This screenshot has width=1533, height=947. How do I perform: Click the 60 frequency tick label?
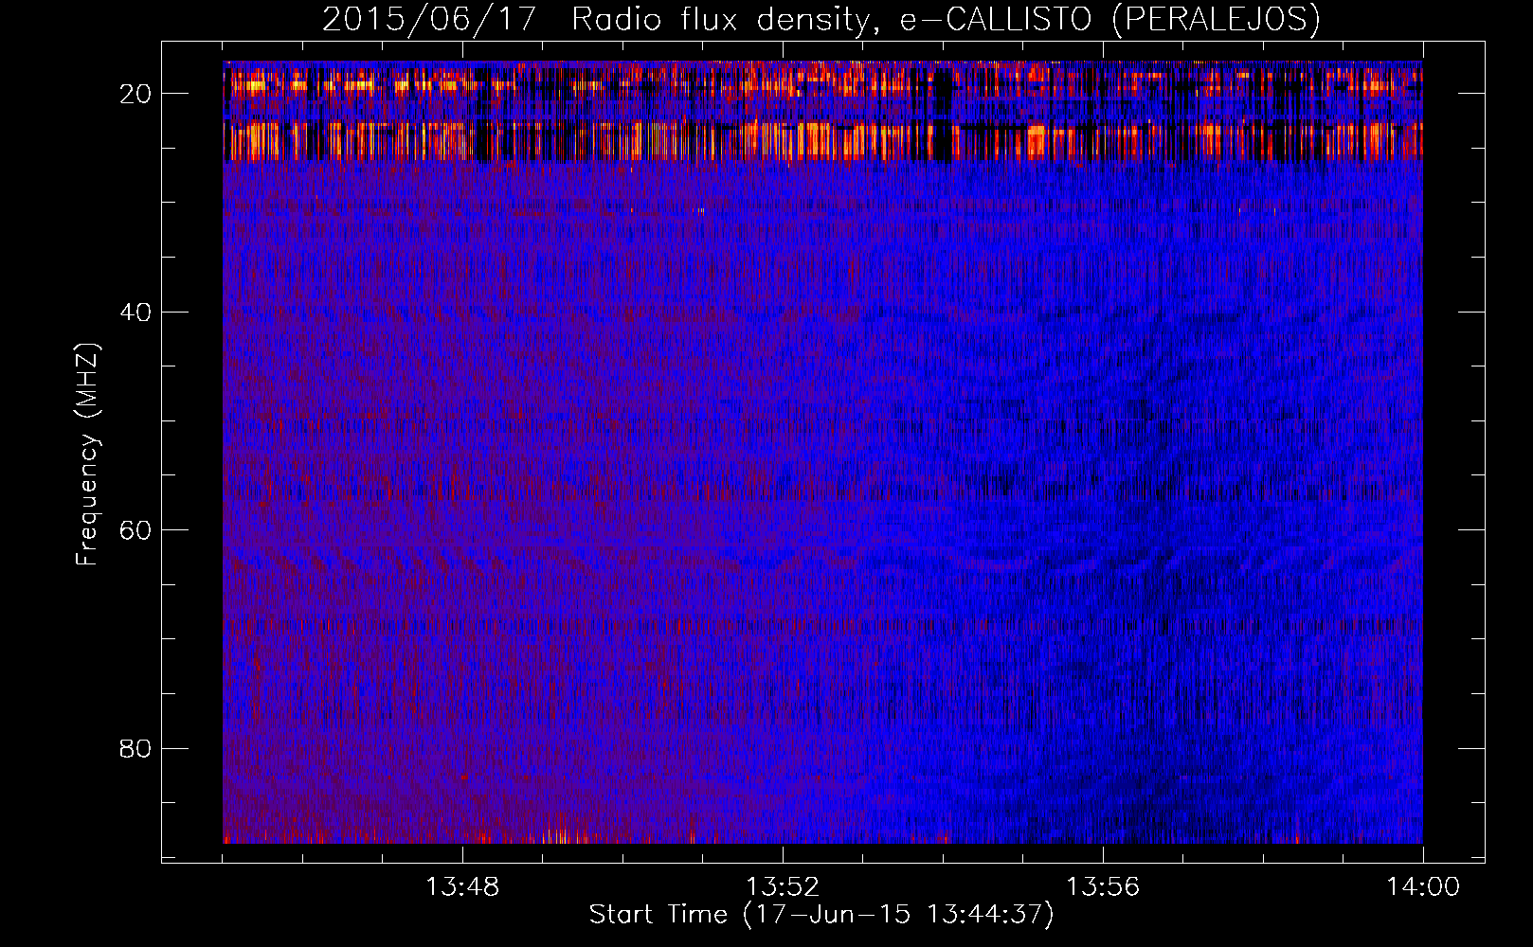point(136,530)
